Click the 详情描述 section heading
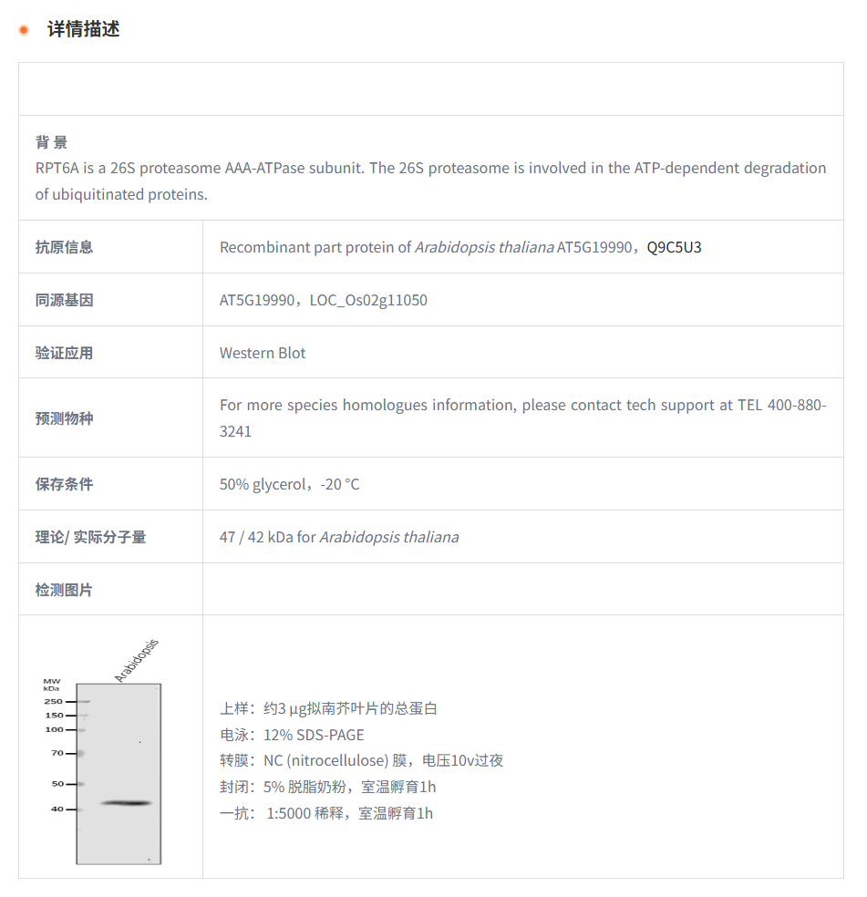Viewport: 867px width, 897px height. [83, 29]
